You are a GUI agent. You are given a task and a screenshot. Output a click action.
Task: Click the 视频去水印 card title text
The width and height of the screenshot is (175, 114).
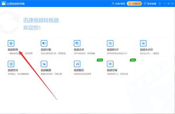[x=146, y=49]
